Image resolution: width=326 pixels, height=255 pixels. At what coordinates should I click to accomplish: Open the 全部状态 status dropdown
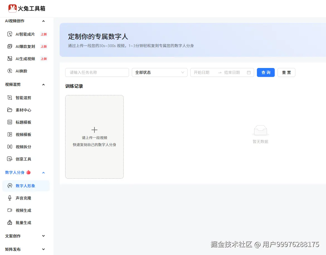[x=160, y=72]
